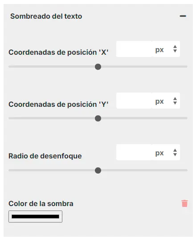196x239 pixels.
Task: Open the px unit dropdown for X coordinate
Action: (166, 49)
